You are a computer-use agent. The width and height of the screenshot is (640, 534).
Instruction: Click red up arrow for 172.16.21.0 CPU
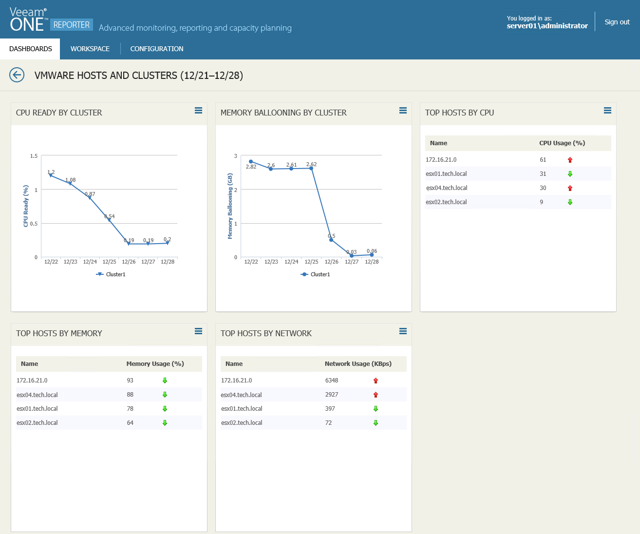pyautogui.click(x=570, y=160)
